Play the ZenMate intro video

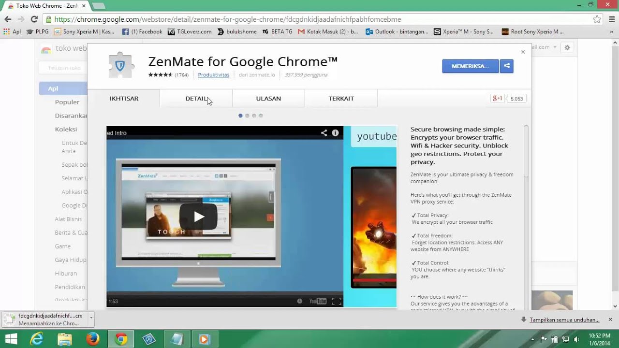[198, 217]
